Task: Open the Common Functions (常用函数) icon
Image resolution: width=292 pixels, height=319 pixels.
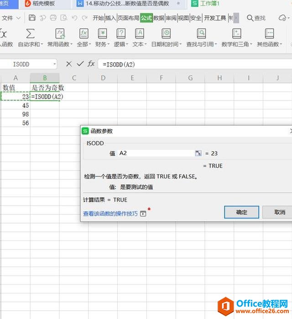Action: [x=60, y=33]
